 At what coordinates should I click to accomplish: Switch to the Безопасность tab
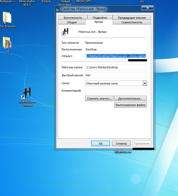(73, 18)
